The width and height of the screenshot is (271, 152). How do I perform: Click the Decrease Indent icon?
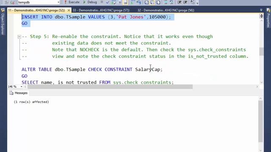tap(179, 2)
